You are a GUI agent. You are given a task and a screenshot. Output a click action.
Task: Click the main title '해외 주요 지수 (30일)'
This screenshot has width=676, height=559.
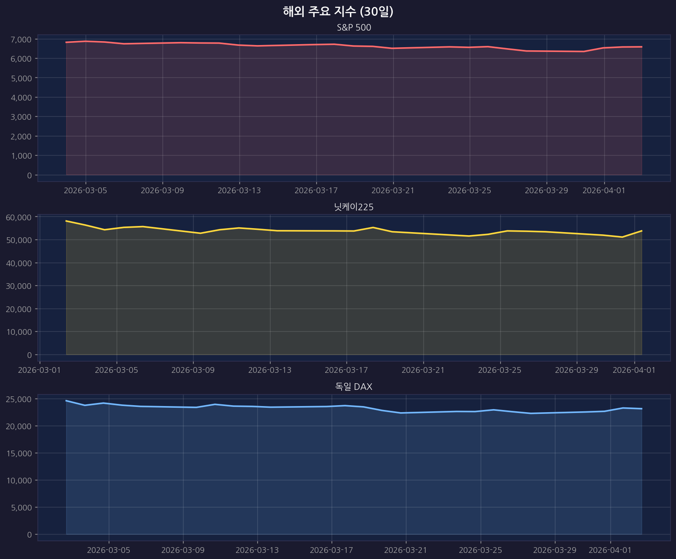[338, 12]
